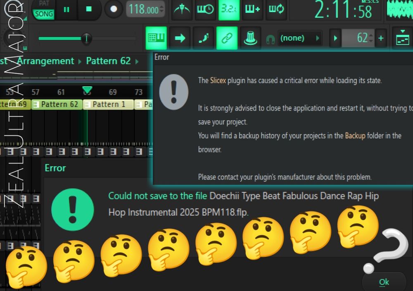413x291 pixels.
Task: Click bar 69 on the timeline ruler
Action: pos(112,92)
